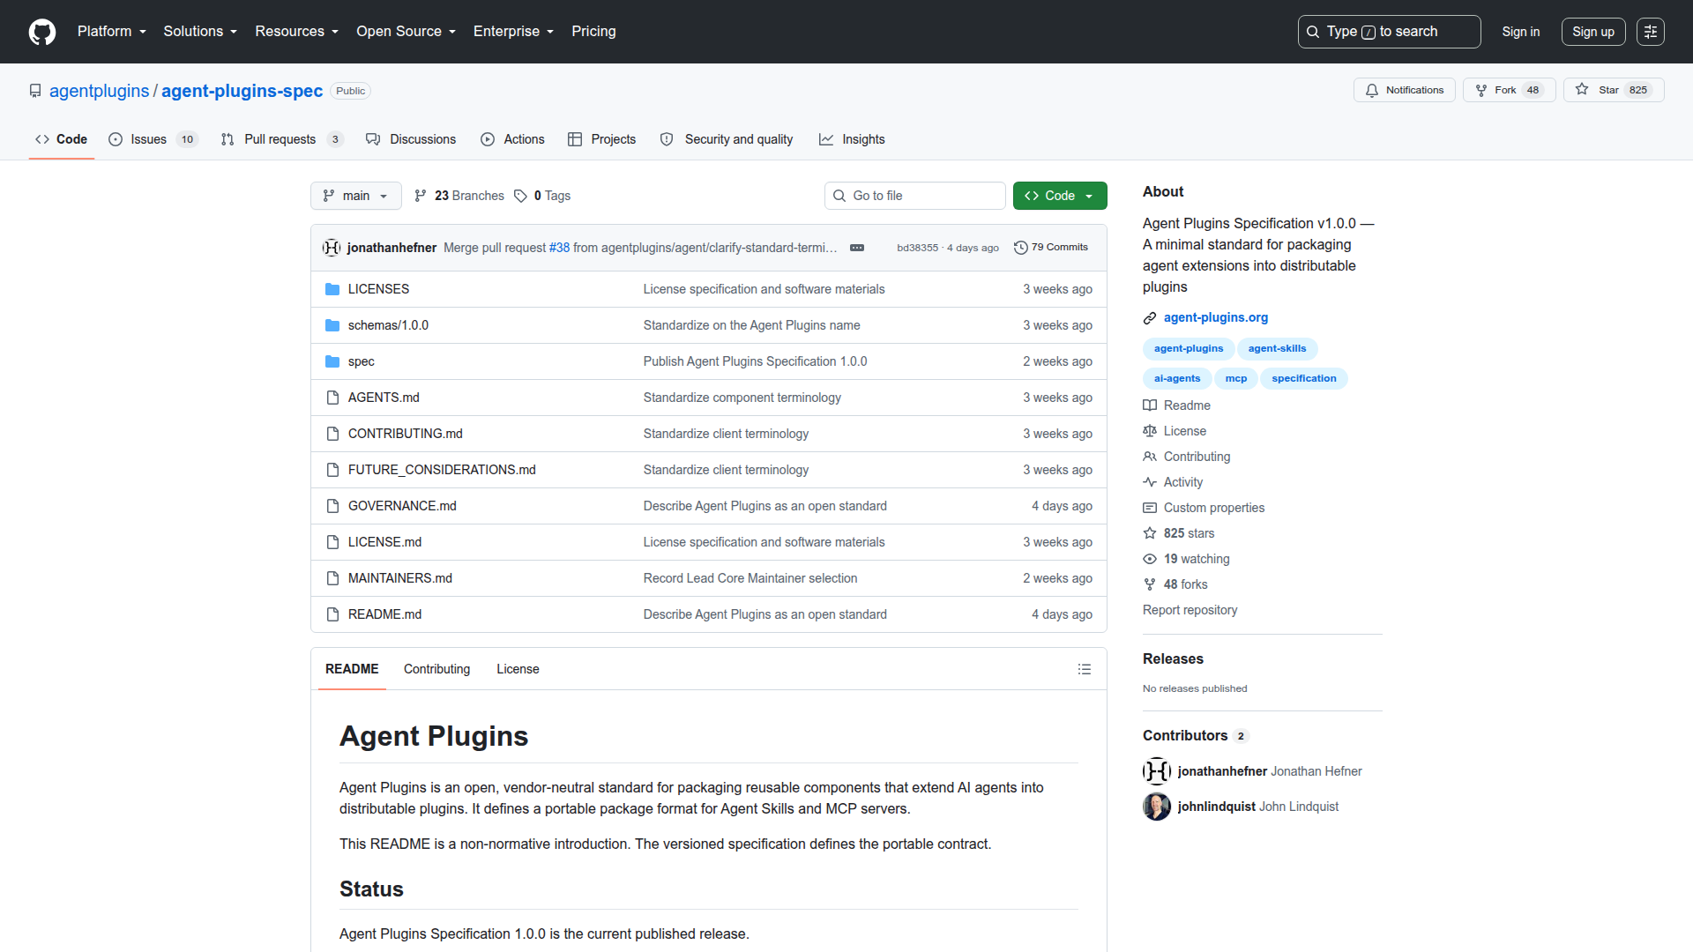Open MAINTAINERS.md file
1693x952 pixels.
coord(400,578)
